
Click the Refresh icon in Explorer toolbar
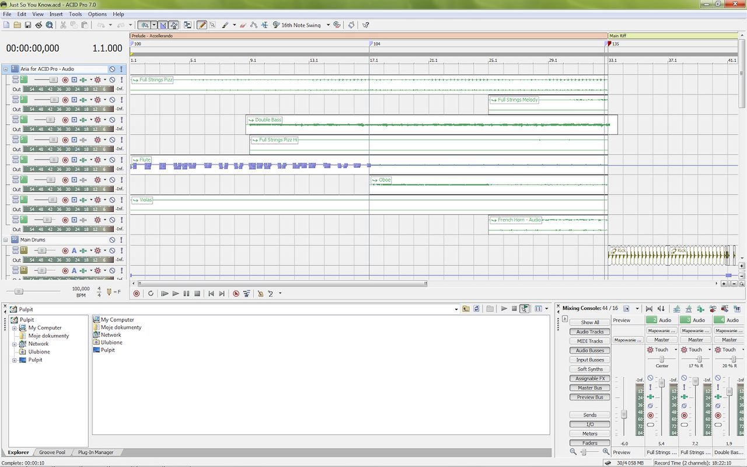click(476, 309)
